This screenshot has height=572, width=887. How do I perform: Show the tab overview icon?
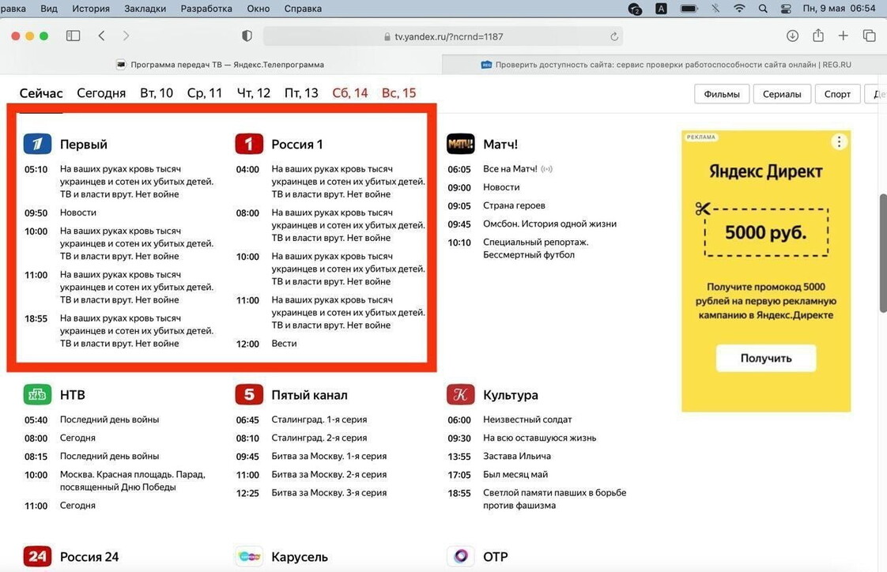coord(870,36)
